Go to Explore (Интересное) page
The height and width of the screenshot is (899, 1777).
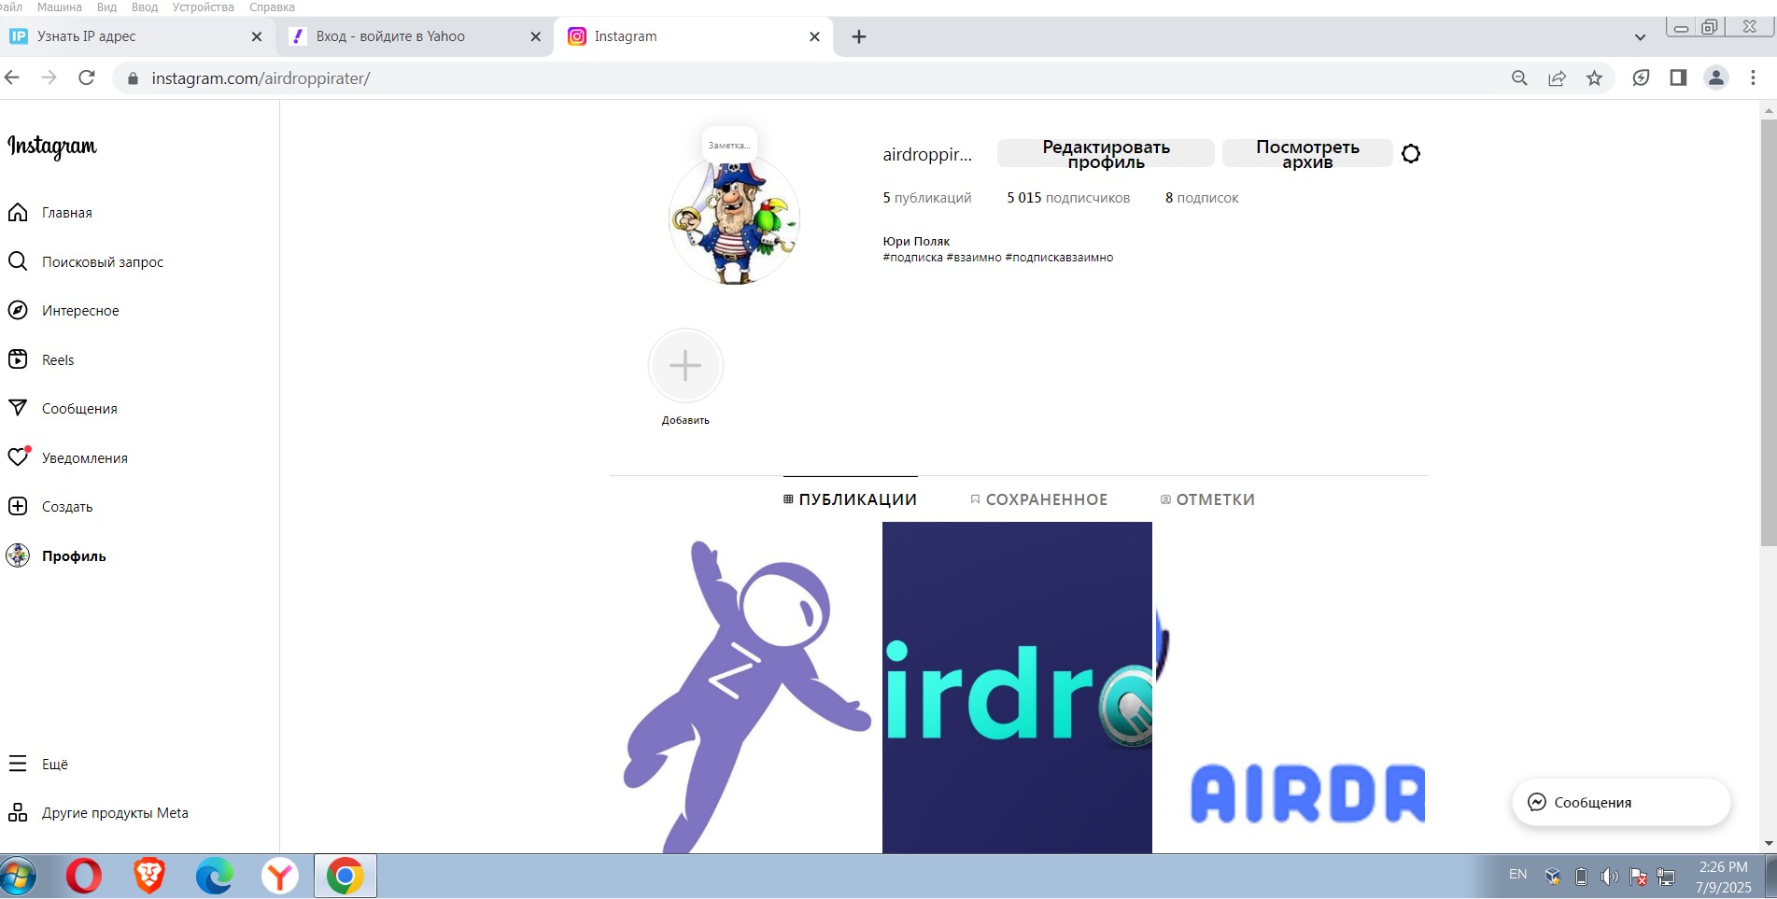pos(79,311)
